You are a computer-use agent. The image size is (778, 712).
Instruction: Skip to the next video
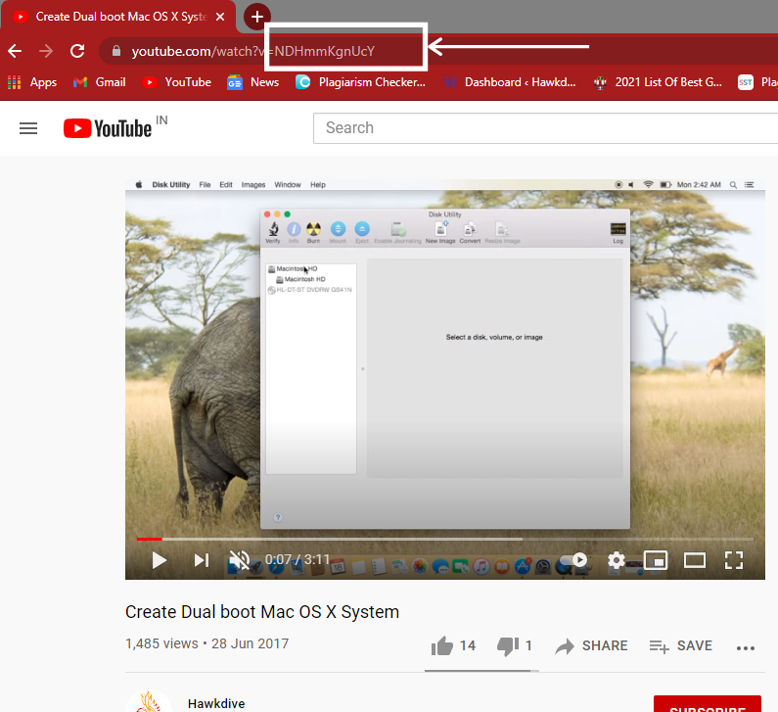pyautogui.click(x=202, y=560)
